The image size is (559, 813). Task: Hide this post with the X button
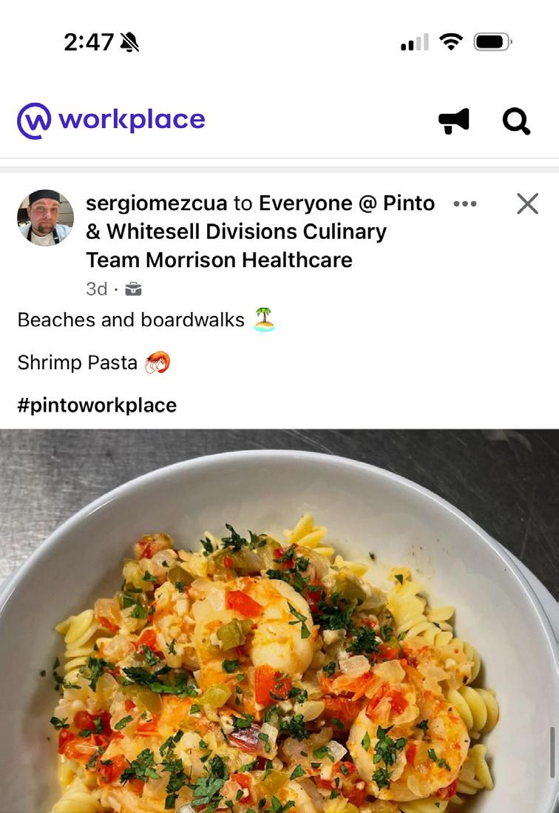pos(527,203)
